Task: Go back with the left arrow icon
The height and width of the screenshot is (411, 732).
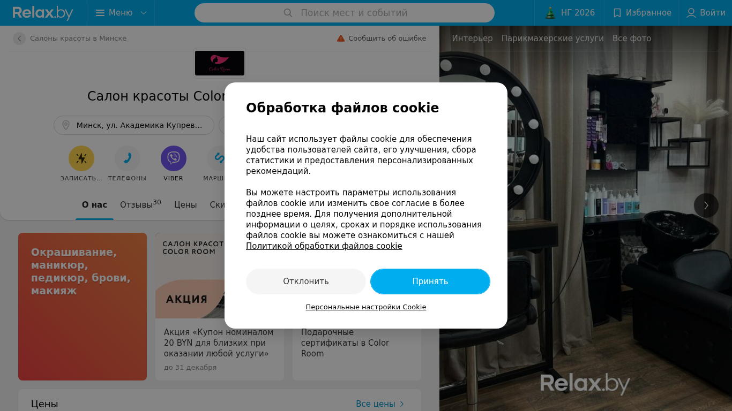Action: 19,39
